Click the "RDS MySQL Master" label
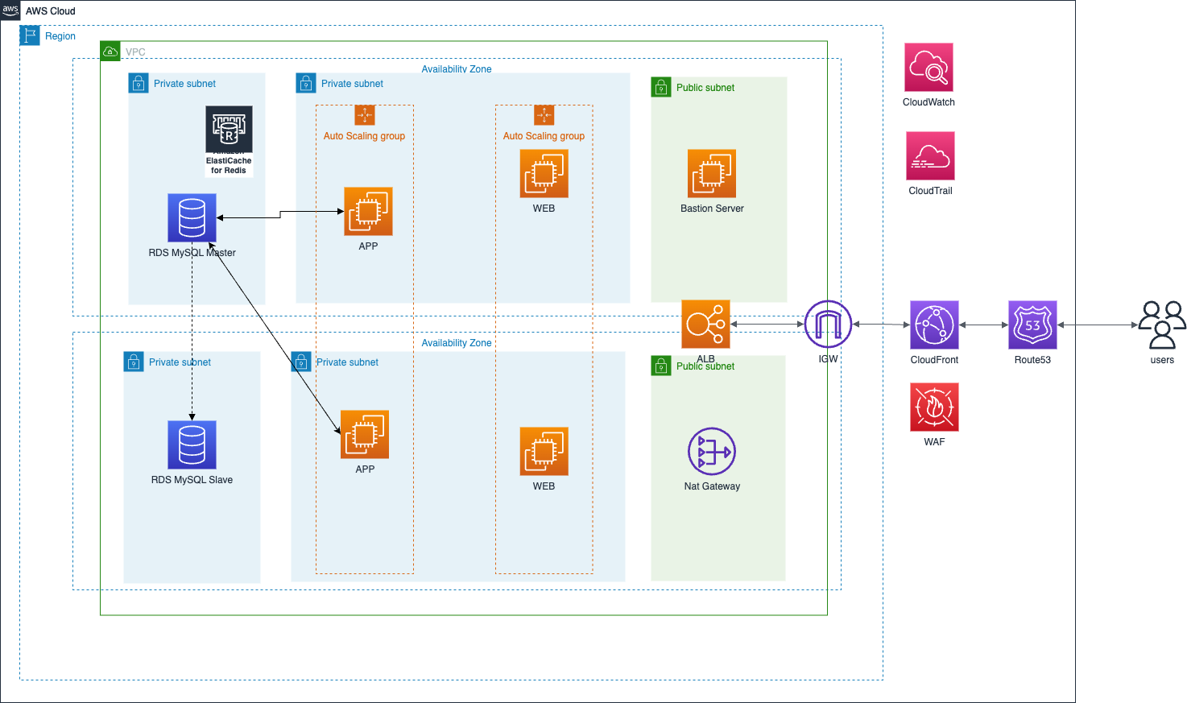 point(192,253)
